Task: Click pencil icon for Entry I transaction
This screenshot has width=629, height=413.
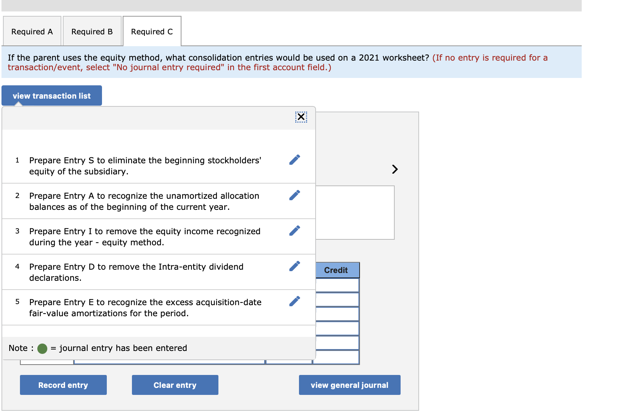Action: [295, 231]
